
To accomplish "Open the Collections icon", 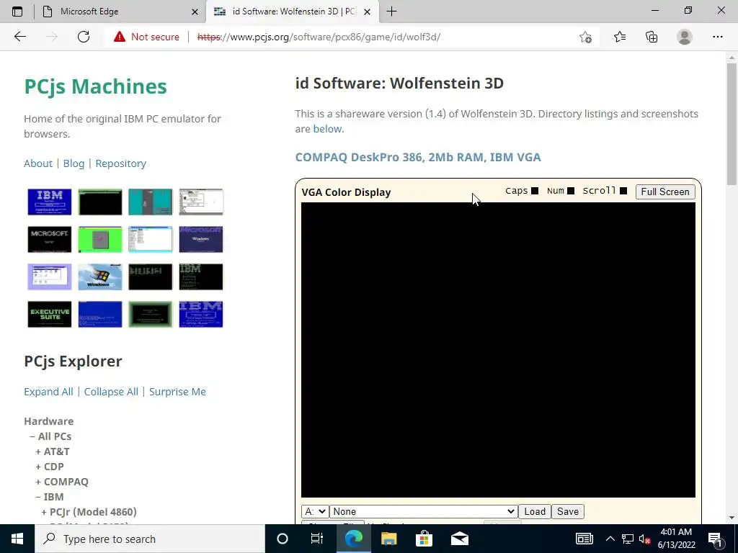I will (652, 37).
